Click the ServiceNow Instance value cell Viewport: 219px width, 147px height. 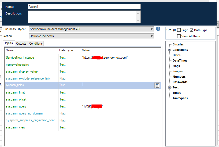(x=121, y=58)
